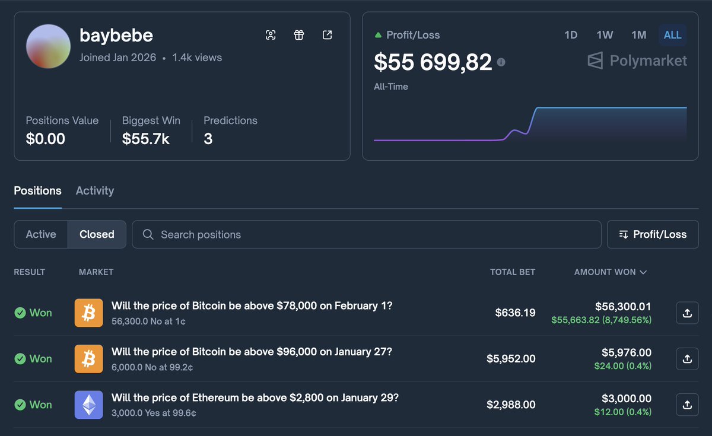This screenshot has width=712, height=436.
Task: Share the Bitcoin $78,000 position
Action: (x=687, y=313)
